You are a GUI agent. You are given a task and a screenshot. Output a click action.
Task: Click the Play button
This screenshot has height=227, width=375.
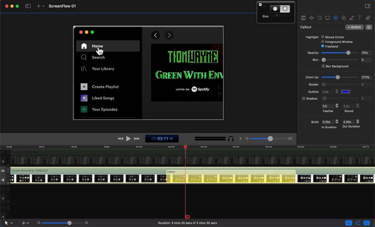tap(129, 138)
